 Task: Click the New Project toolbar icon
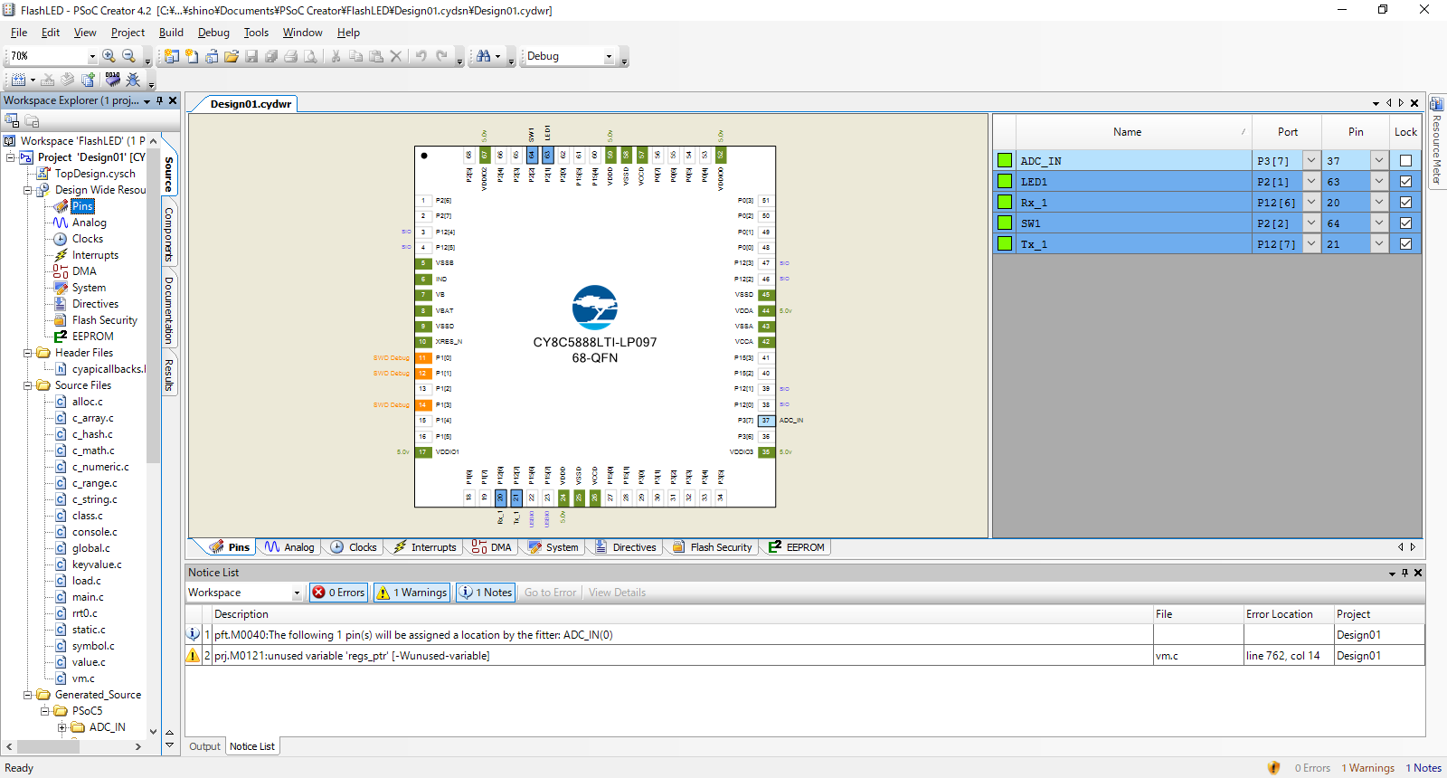point(171,56)
